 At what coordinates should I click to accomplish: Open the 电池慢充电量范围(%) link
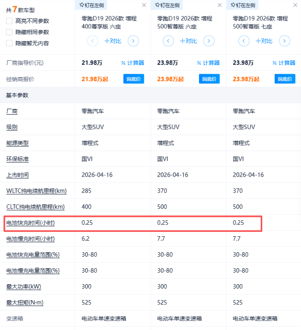pyautogui.click(x=33, y=271)
